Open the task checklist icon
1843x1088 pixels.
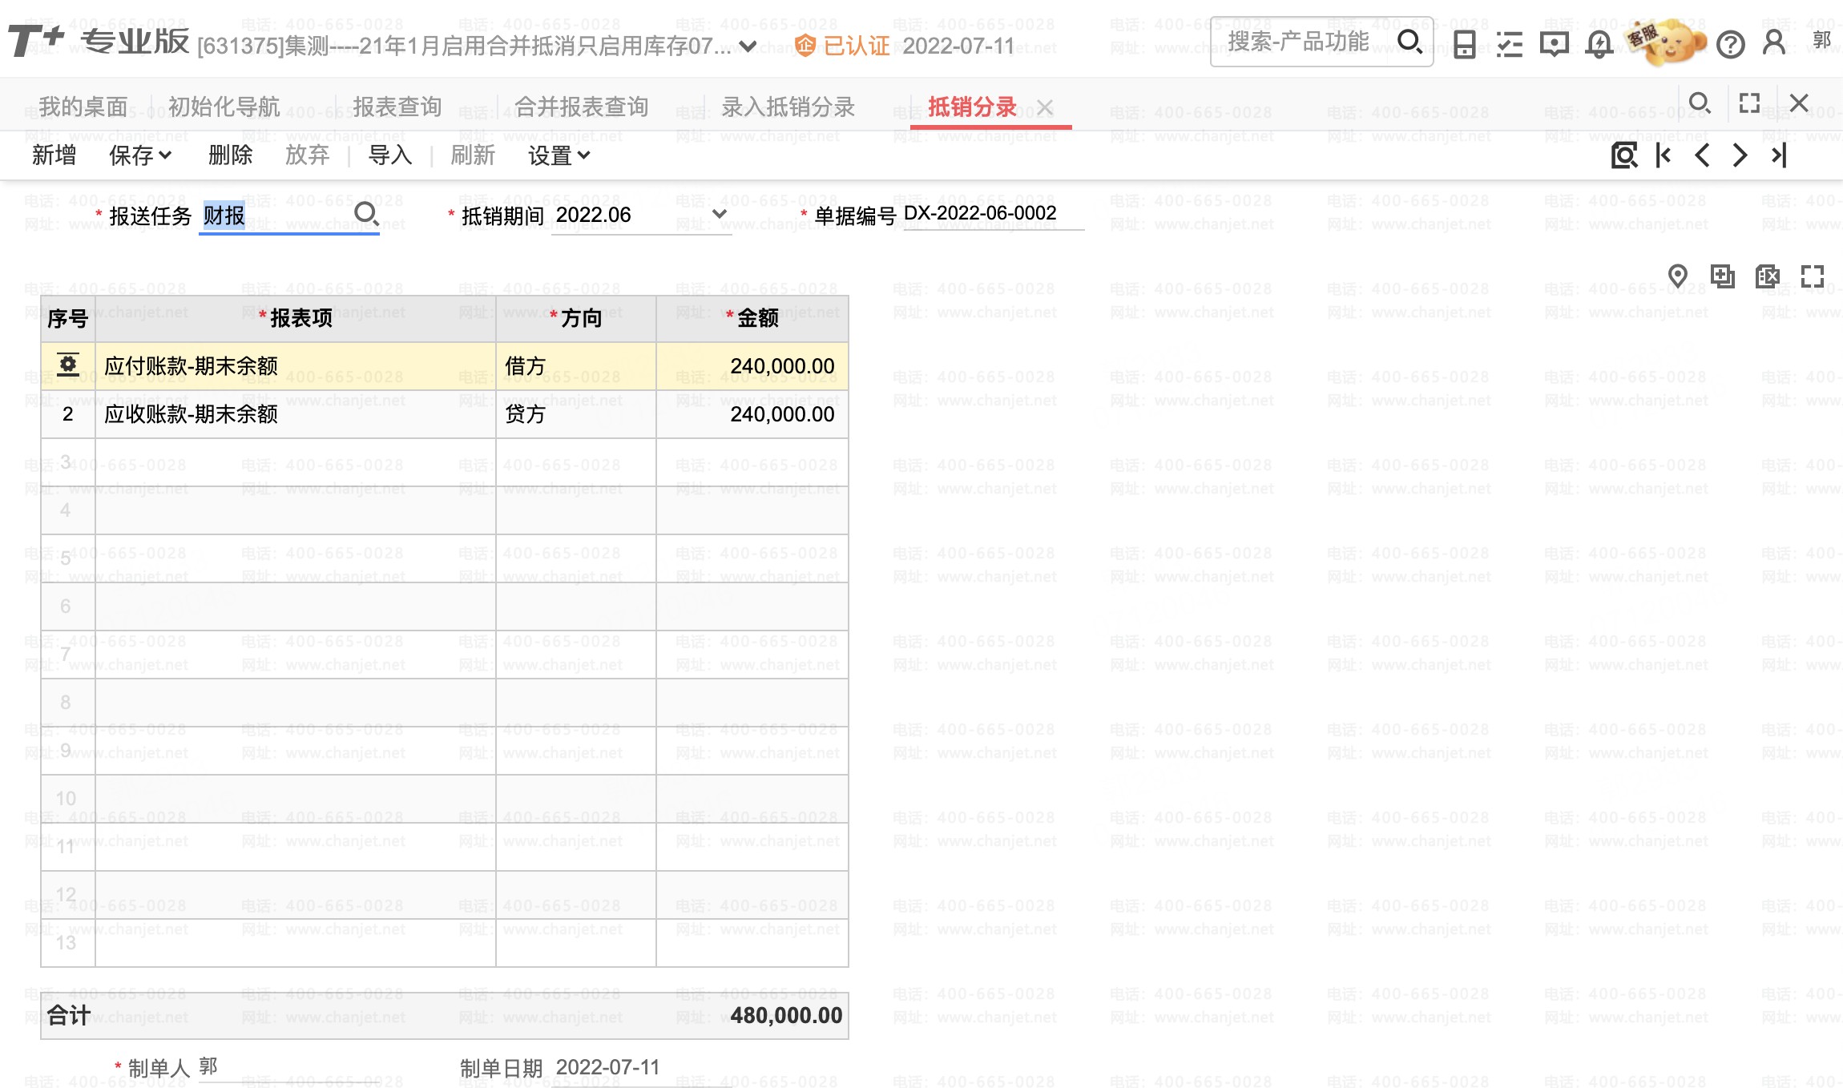point(1510,44)
